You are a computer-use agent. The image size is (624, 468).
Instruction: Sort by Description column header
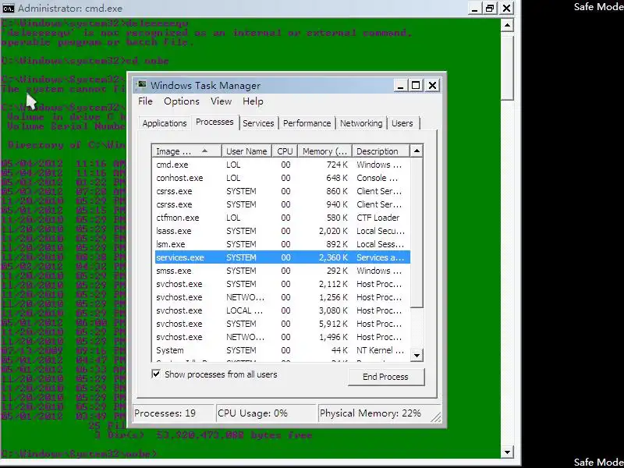click(x=381, y=151)
